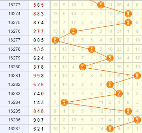Image resolution: width=142 pixels, height=133 pixels.
Task: Select the cell showing 32 in row 16277
Action: pyautogui.click(x=119, y=40)
